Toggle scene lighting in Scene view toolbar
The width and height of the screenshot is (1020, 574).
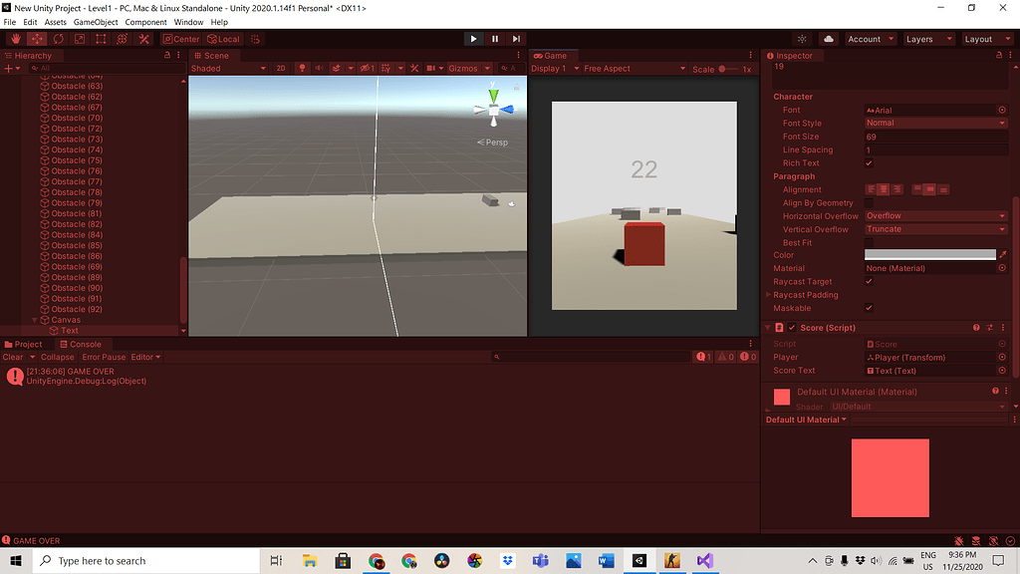tap(303, 68)
